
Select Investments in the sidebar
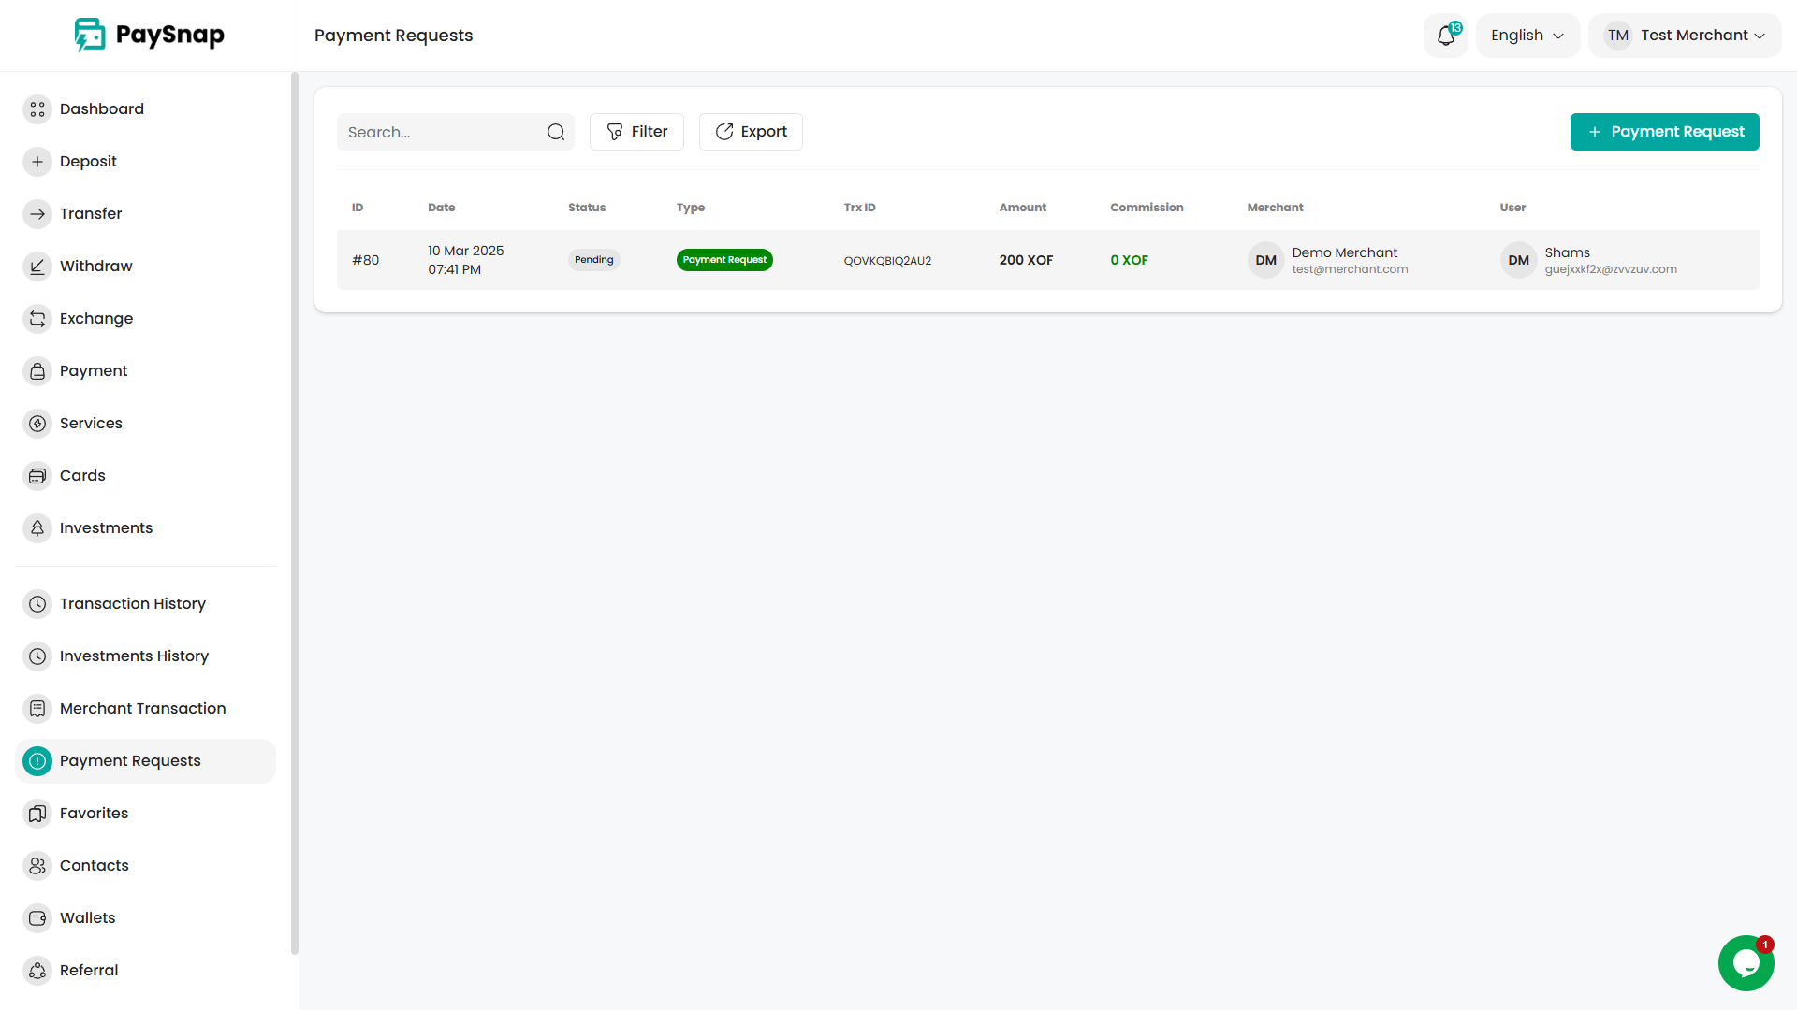tap(106, 527)
